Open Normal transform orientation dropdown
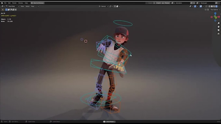 (x=103, y=6)
